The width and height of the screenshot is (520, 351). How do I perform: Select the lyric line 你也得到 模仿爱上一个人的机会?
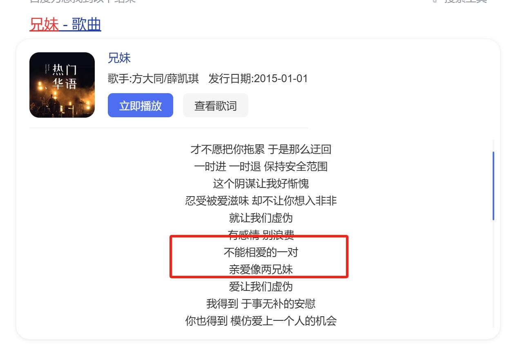(261, 321)
